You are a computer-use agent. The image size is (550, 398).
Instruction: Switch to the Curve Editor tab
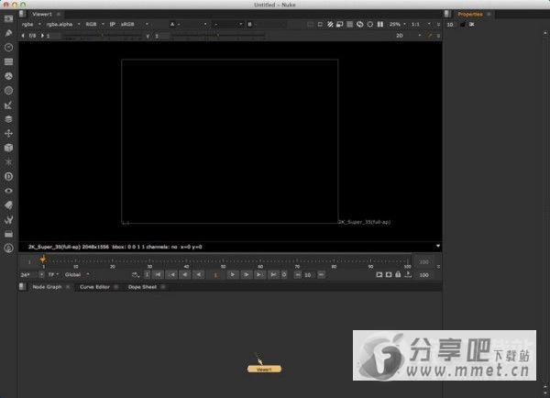tap(94, 287)
